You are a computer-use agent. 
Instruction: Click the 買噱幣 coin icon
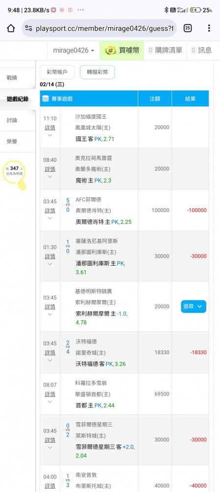[x=110, y=50]
